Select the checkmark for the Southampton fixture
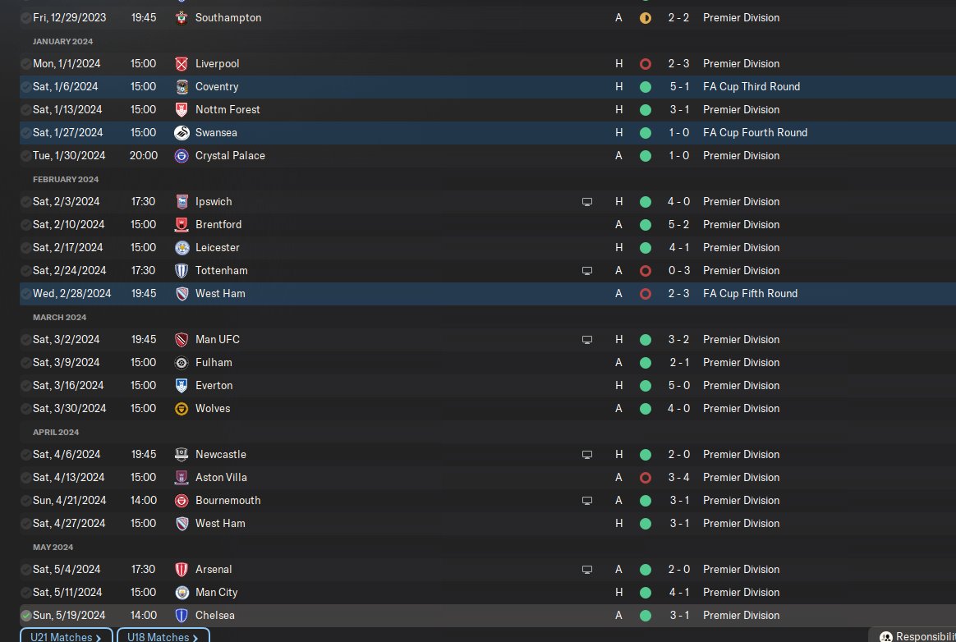This screenshot has height=642, width=956. pyautogui.click(x=26, y=17)
